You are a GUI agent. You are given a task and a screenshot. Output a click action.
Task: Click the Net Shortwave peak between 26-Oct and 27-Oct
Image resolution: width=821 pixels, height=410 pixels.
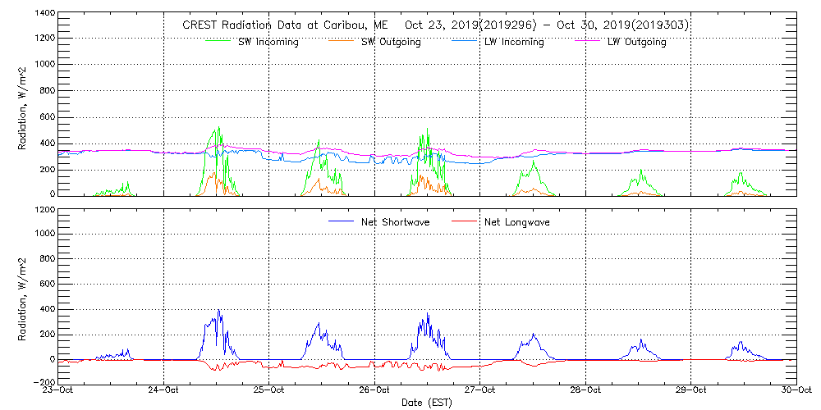428,314
